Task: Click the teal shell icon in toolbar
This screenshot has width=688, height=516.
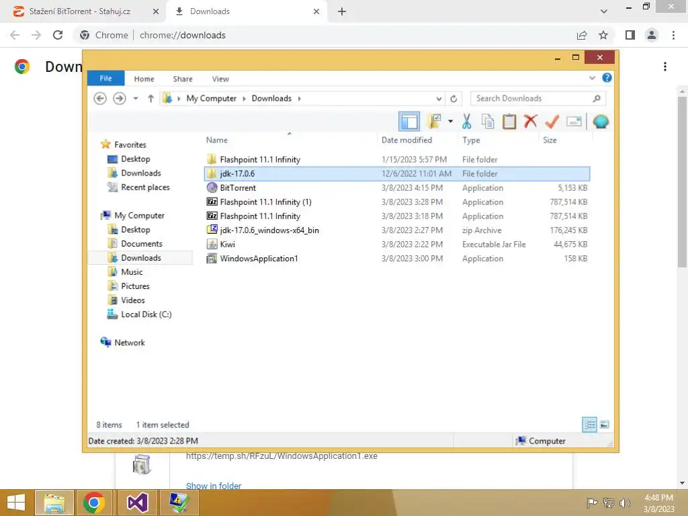Action: click(601, 122)
